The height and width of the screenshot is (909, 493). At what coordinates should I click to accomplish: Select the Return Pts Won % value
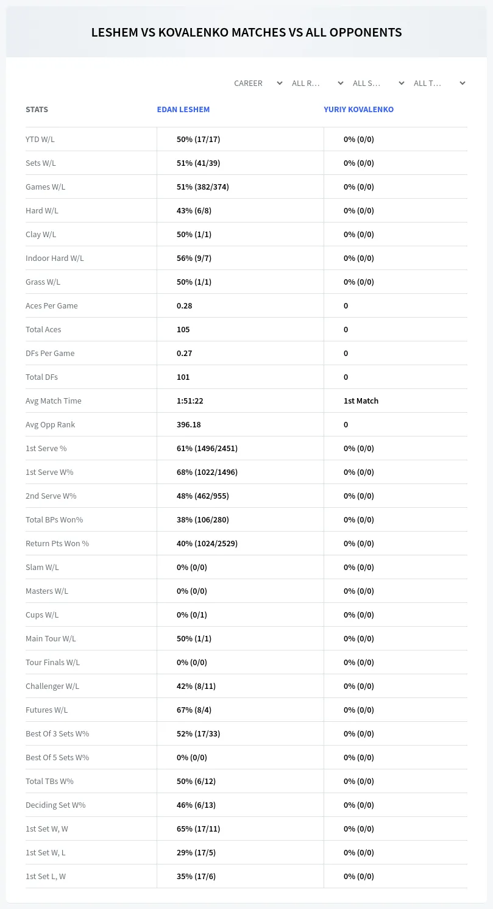[x=207, y=543]
